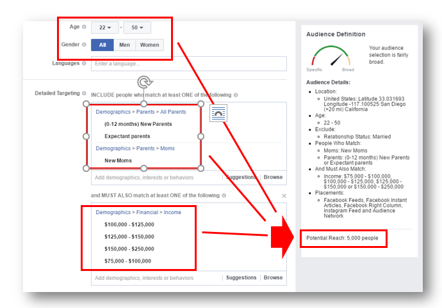Click the Age info icon
Screen dimensions: 442x308
[84, 27]
